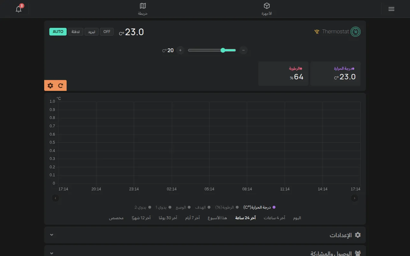Expand the settings (الإعدادات) section chevron

point(52,235)
